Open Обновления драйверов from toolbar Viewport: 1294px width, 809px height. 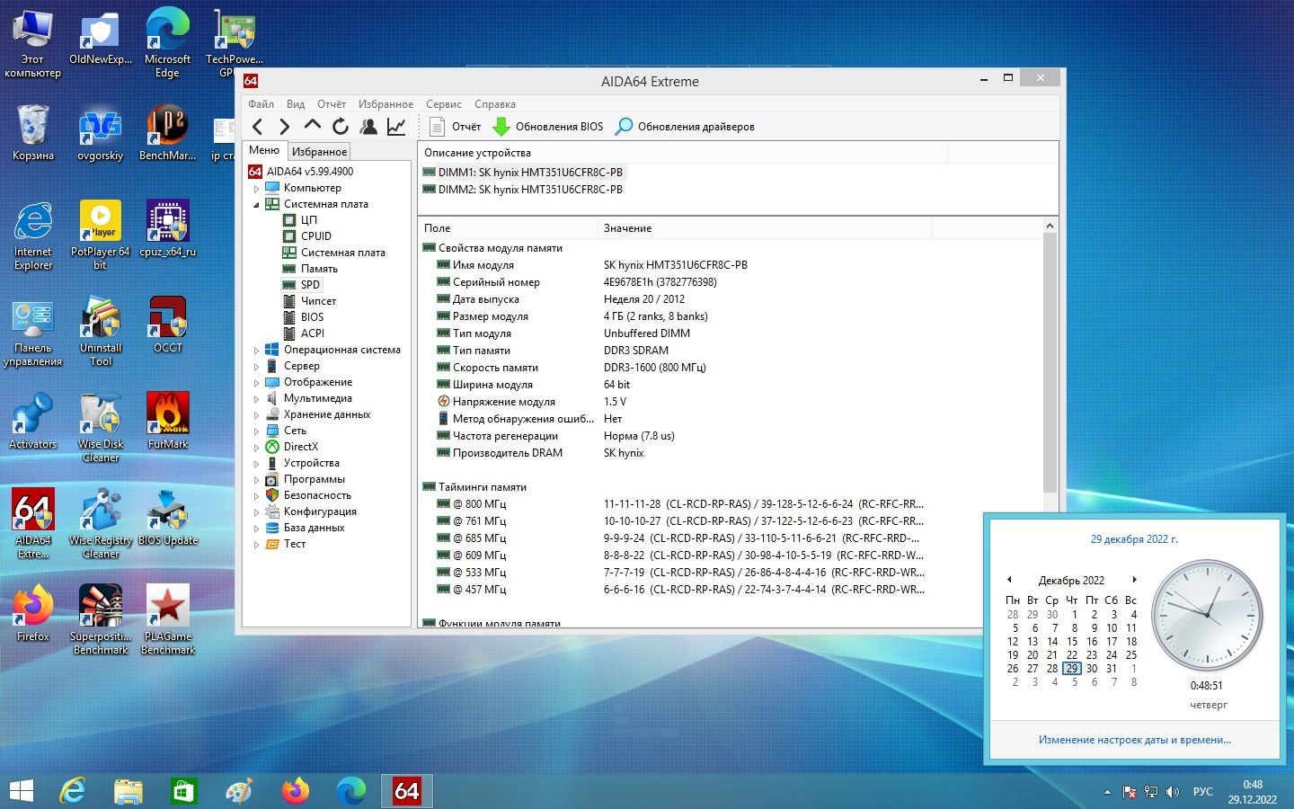click(685, 127)
